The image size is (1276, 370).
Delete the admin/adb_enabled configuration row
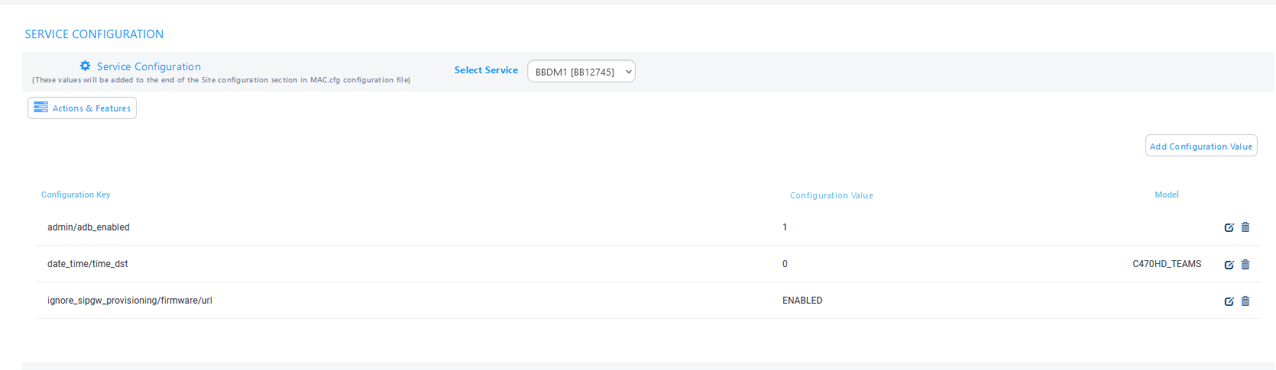pyautogui.click(x=1245, y=227)
